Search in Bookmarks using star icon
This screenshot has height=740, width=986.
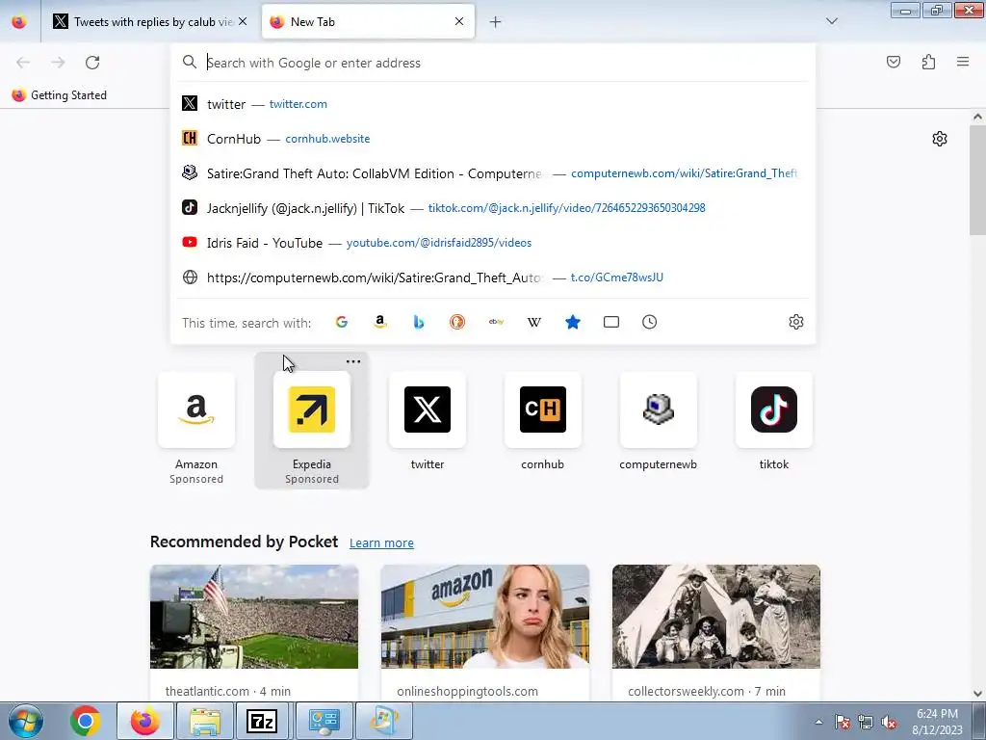click(572, 322)
